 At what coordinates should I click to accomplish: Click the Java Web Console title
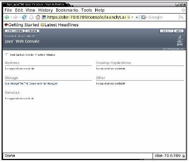[22, 41]
